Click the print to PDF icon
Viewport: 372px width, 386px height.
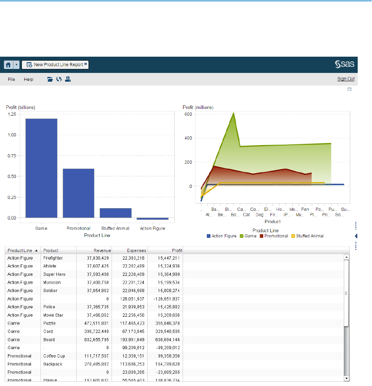point(68,79)
